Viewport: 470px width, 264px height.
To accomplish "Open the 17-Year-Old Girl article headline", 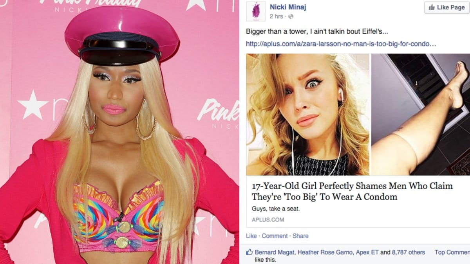I will pyautogui.click(x=352, y=191).
